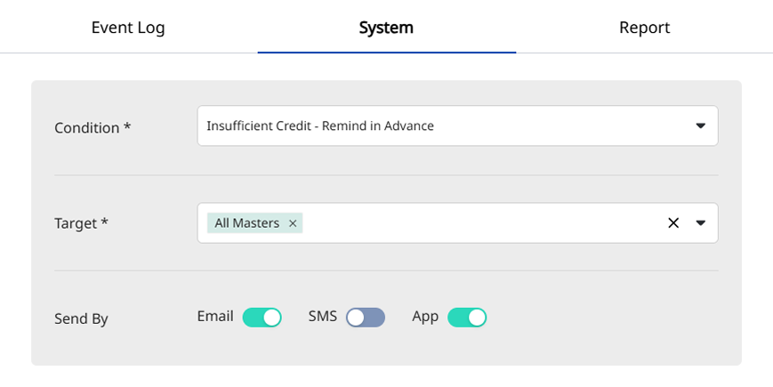This screenshot has width=773, height=387.
Task: Expand the Condition dropdown arrow
Action: pos(700,126)
